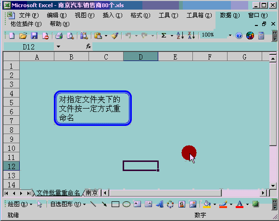Select the Oval drawing tool
The image size is (279, 221).
[x=127, y=204]
